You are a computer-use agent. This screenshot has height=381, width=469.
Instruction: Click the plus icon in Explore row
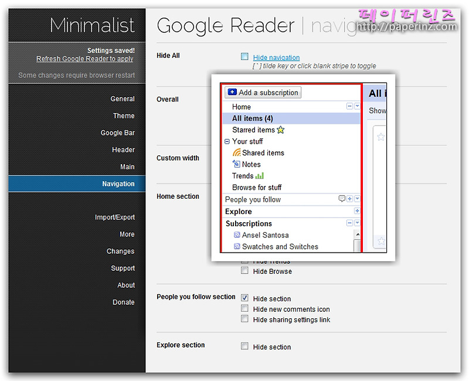[357, 211]
